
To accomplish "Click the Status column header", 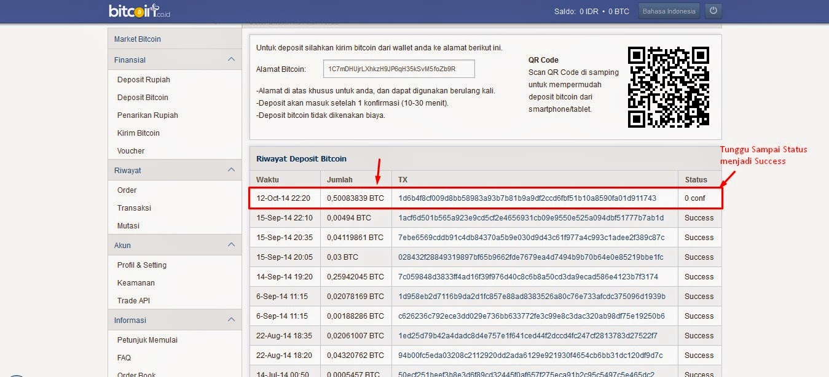I will pos(696,180).
